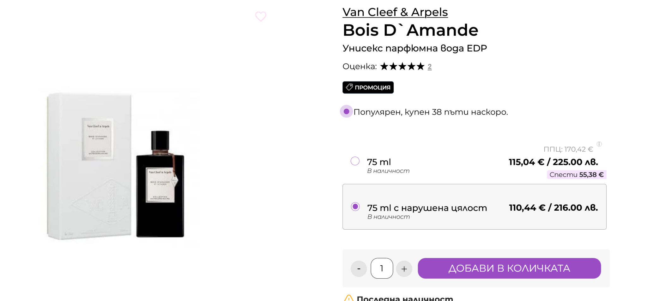Select the 75 ml radio option

pos(355,161)
